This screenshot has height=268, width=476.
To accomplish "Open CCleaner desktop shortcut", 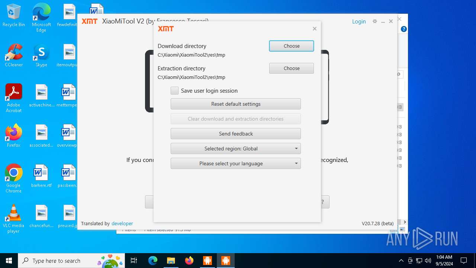I will (14, 55).
